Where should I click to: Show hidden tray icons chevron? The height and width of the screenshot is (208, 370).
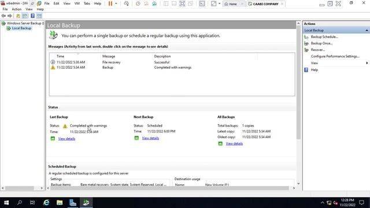click(323, 203)
